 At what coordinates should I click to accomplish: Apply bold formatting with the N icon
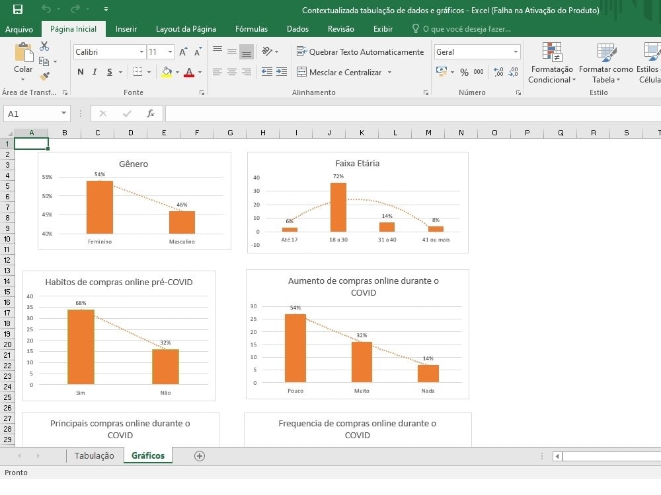[80, 71]
